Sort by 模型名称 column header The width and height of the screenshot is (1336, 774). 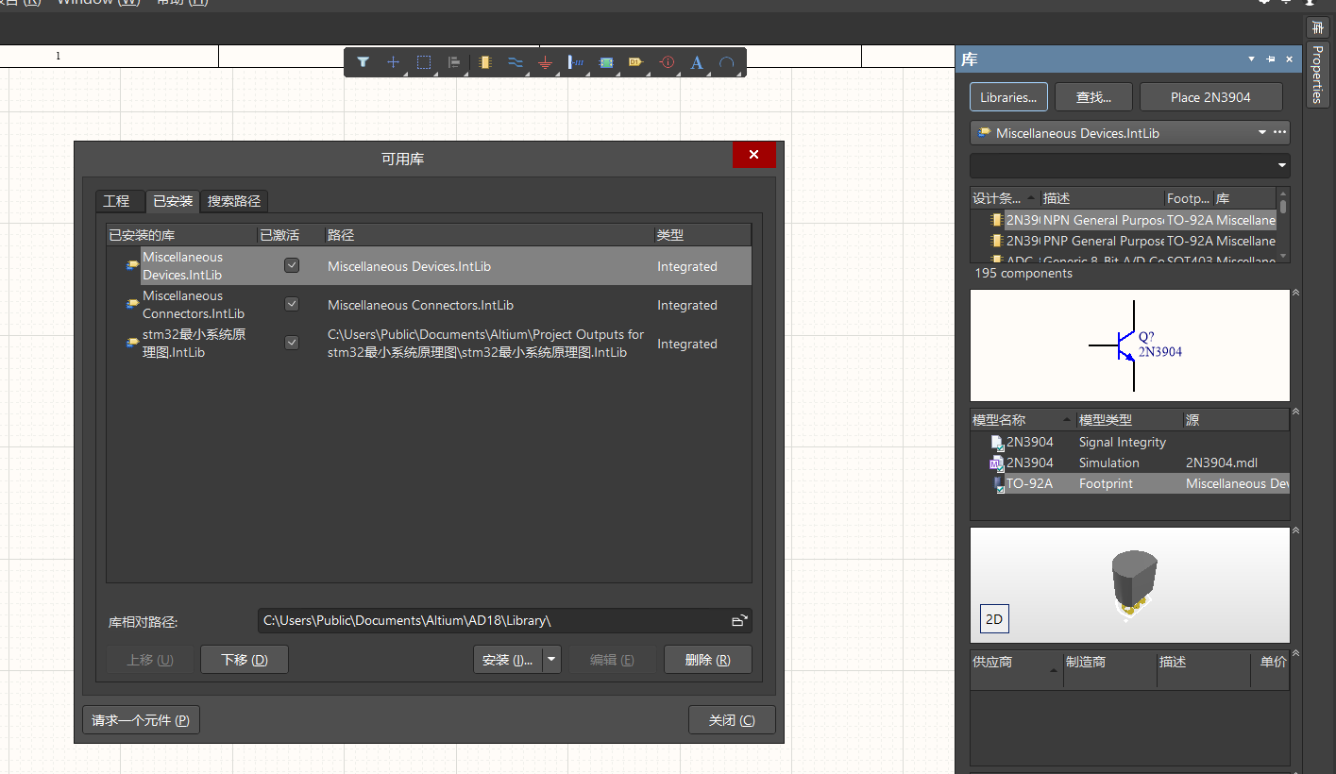(x=1023, y=420)
